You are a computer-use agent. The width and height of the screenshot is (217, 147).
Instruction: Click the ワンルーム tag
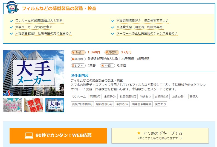pos(79,96)
